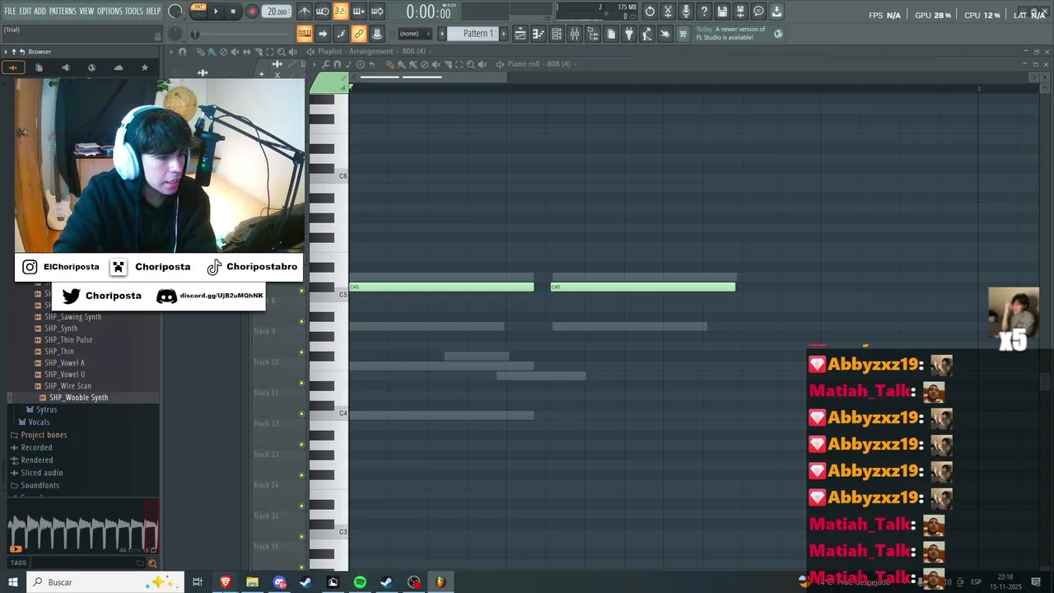Expand the Soundfonts folder
Viewport: 1054px width, 593px height.
[x=40, y=486]
